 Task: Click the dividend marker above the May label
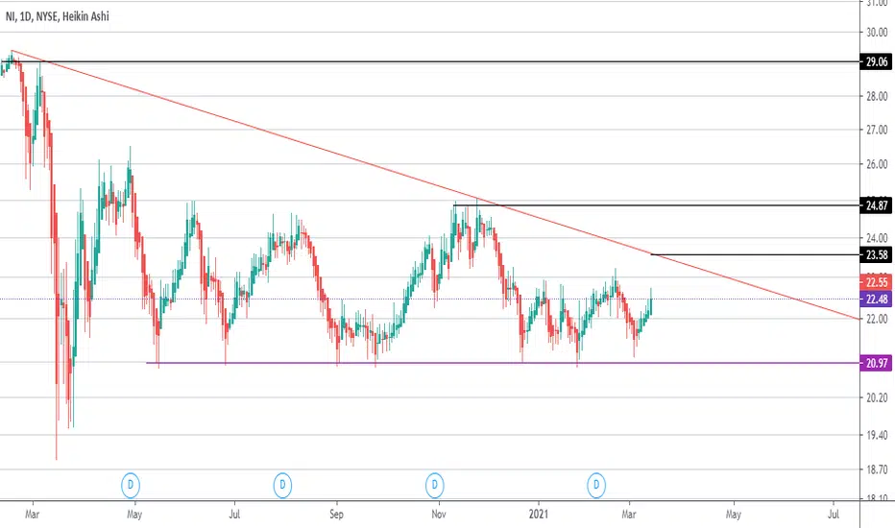click(131, 485)
